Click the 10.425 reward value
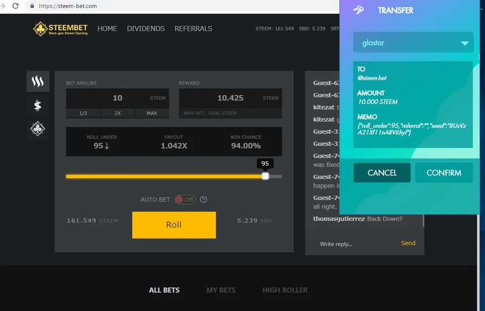 pyautogui.click(x=230, y=98)
